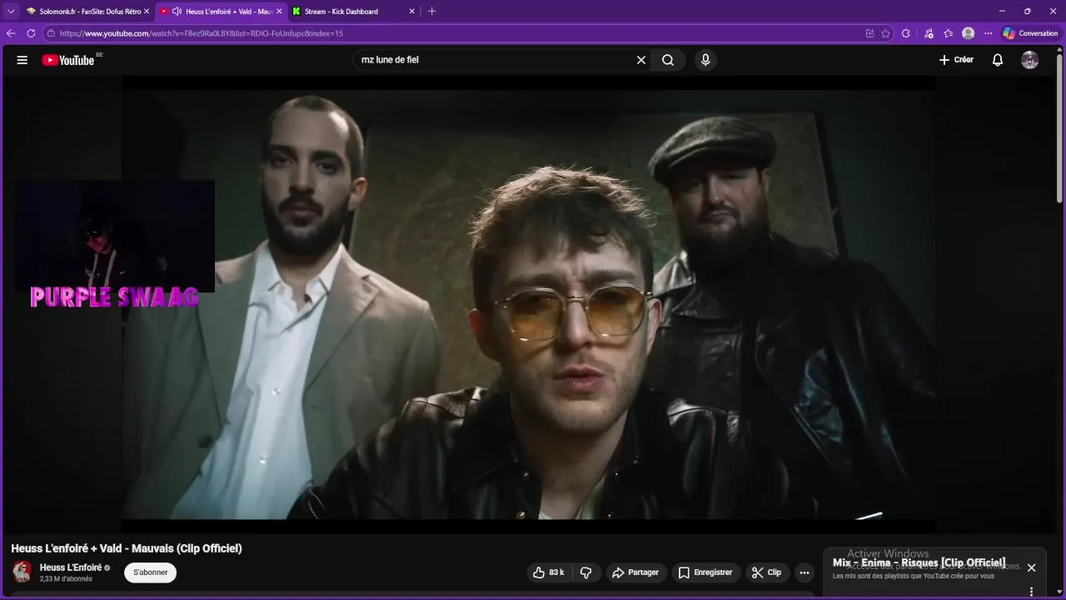
Task: Go back with browser arrow
Action: pos(11,33)
